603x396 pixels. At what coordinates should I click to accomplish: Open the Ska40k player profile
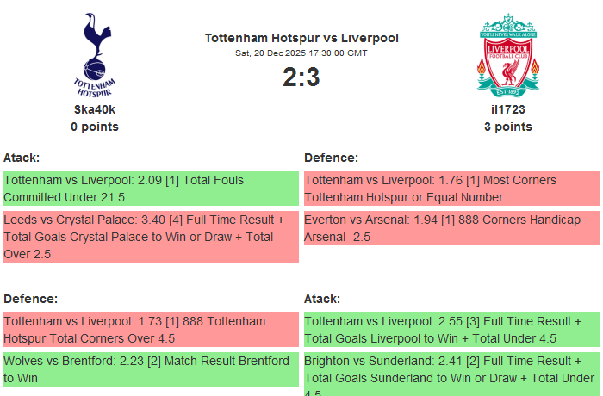pyautogui.click(x=95, y=109)
